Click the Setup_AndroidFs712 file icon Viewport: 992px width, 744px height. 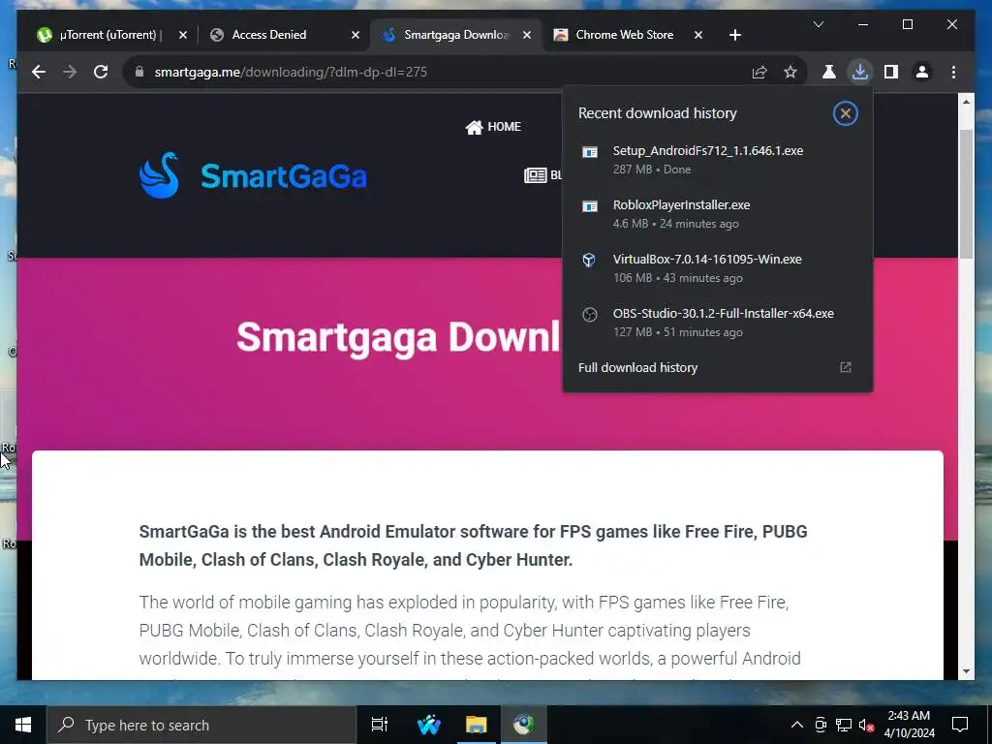tap(590, 152)
